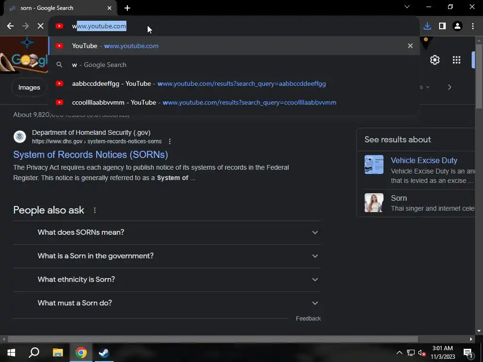This screenshot has width=483, height=362.
Task: Open Steam from the taskbar
Action: click(104, 353)
